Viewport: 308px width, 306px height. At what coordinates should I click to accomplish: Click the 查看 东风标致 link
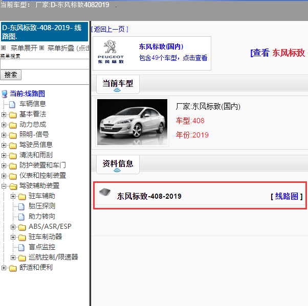279,53
